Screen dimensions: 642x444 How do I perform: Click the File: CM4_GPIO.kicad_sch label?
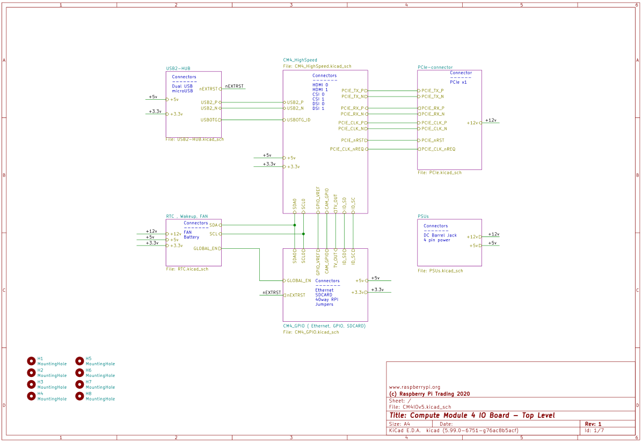pyautogui.click(x=311, y=332)
